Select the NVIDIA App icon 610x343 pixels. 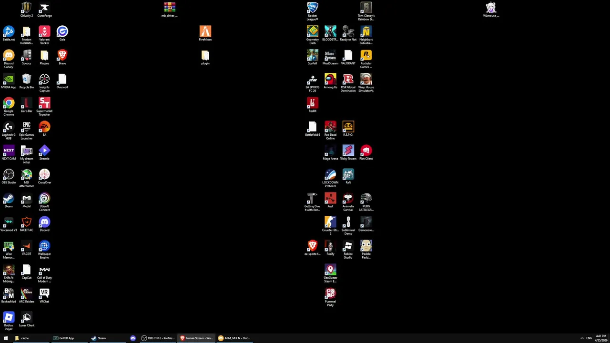(9, 81)
